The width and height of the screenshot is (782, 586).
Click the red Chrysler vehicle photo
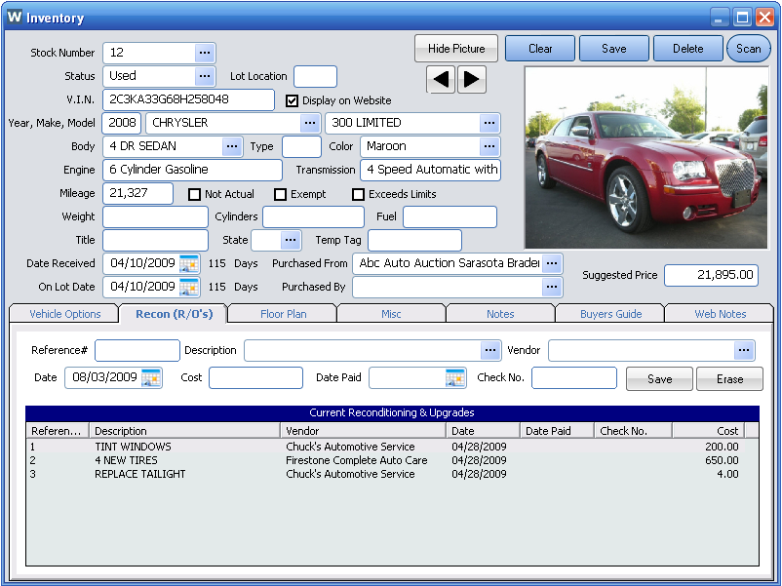(645, 158)
